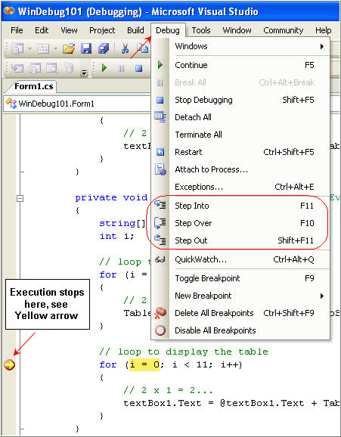Choose Disable All Breakpoints menu entry

(x=240, y=330)
